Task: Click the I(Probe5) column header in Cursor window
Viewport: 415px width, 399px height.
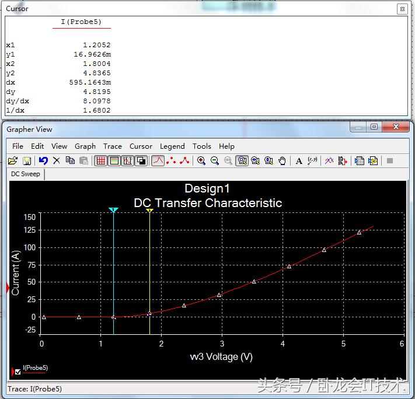Action: 81,22
